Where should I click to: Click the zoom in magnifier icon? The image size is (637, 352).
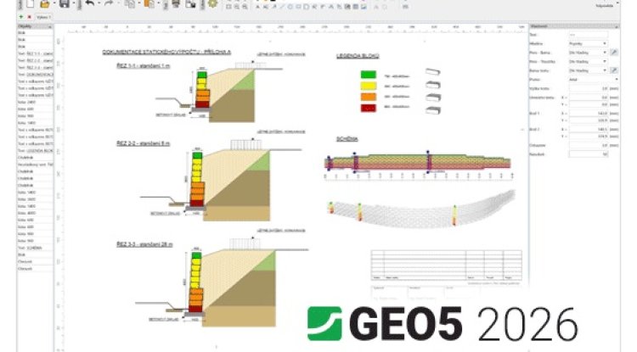tap(237, 7)
